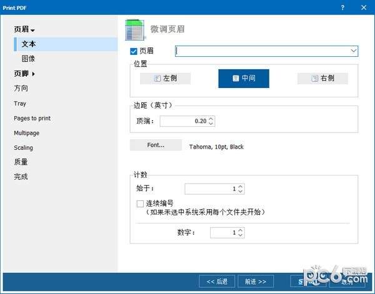Click into the header text input field
This screenshot has width=375, height=294.
(262, 51)
